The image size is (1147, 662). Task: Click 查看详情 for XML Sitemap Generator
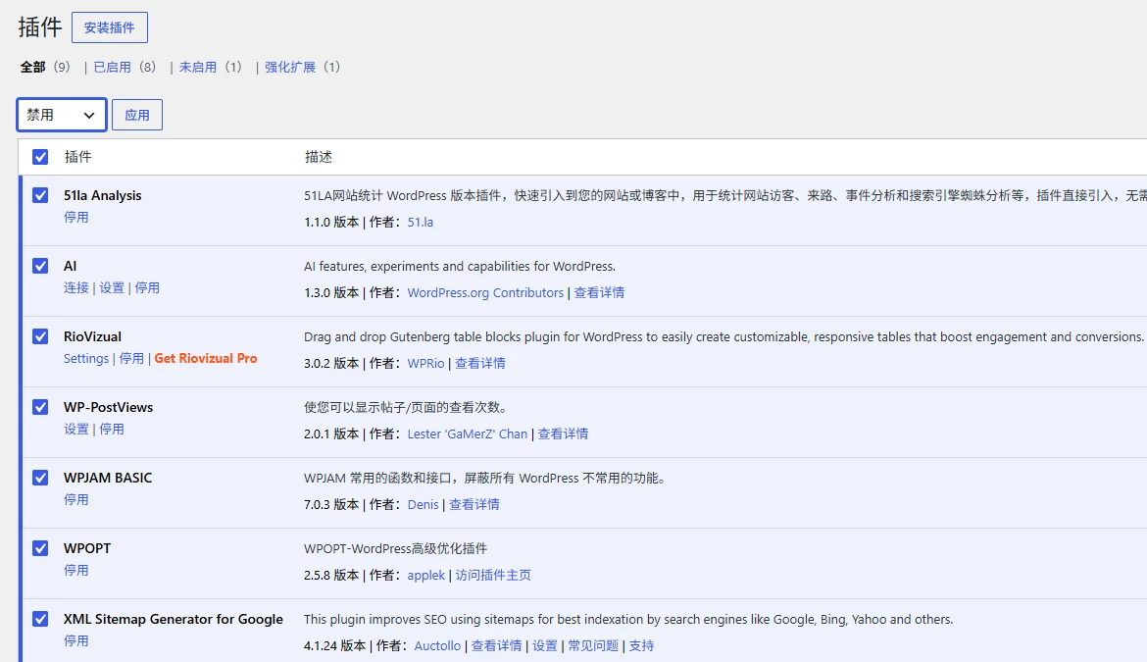pyautogui.click(x=496, y=646)
